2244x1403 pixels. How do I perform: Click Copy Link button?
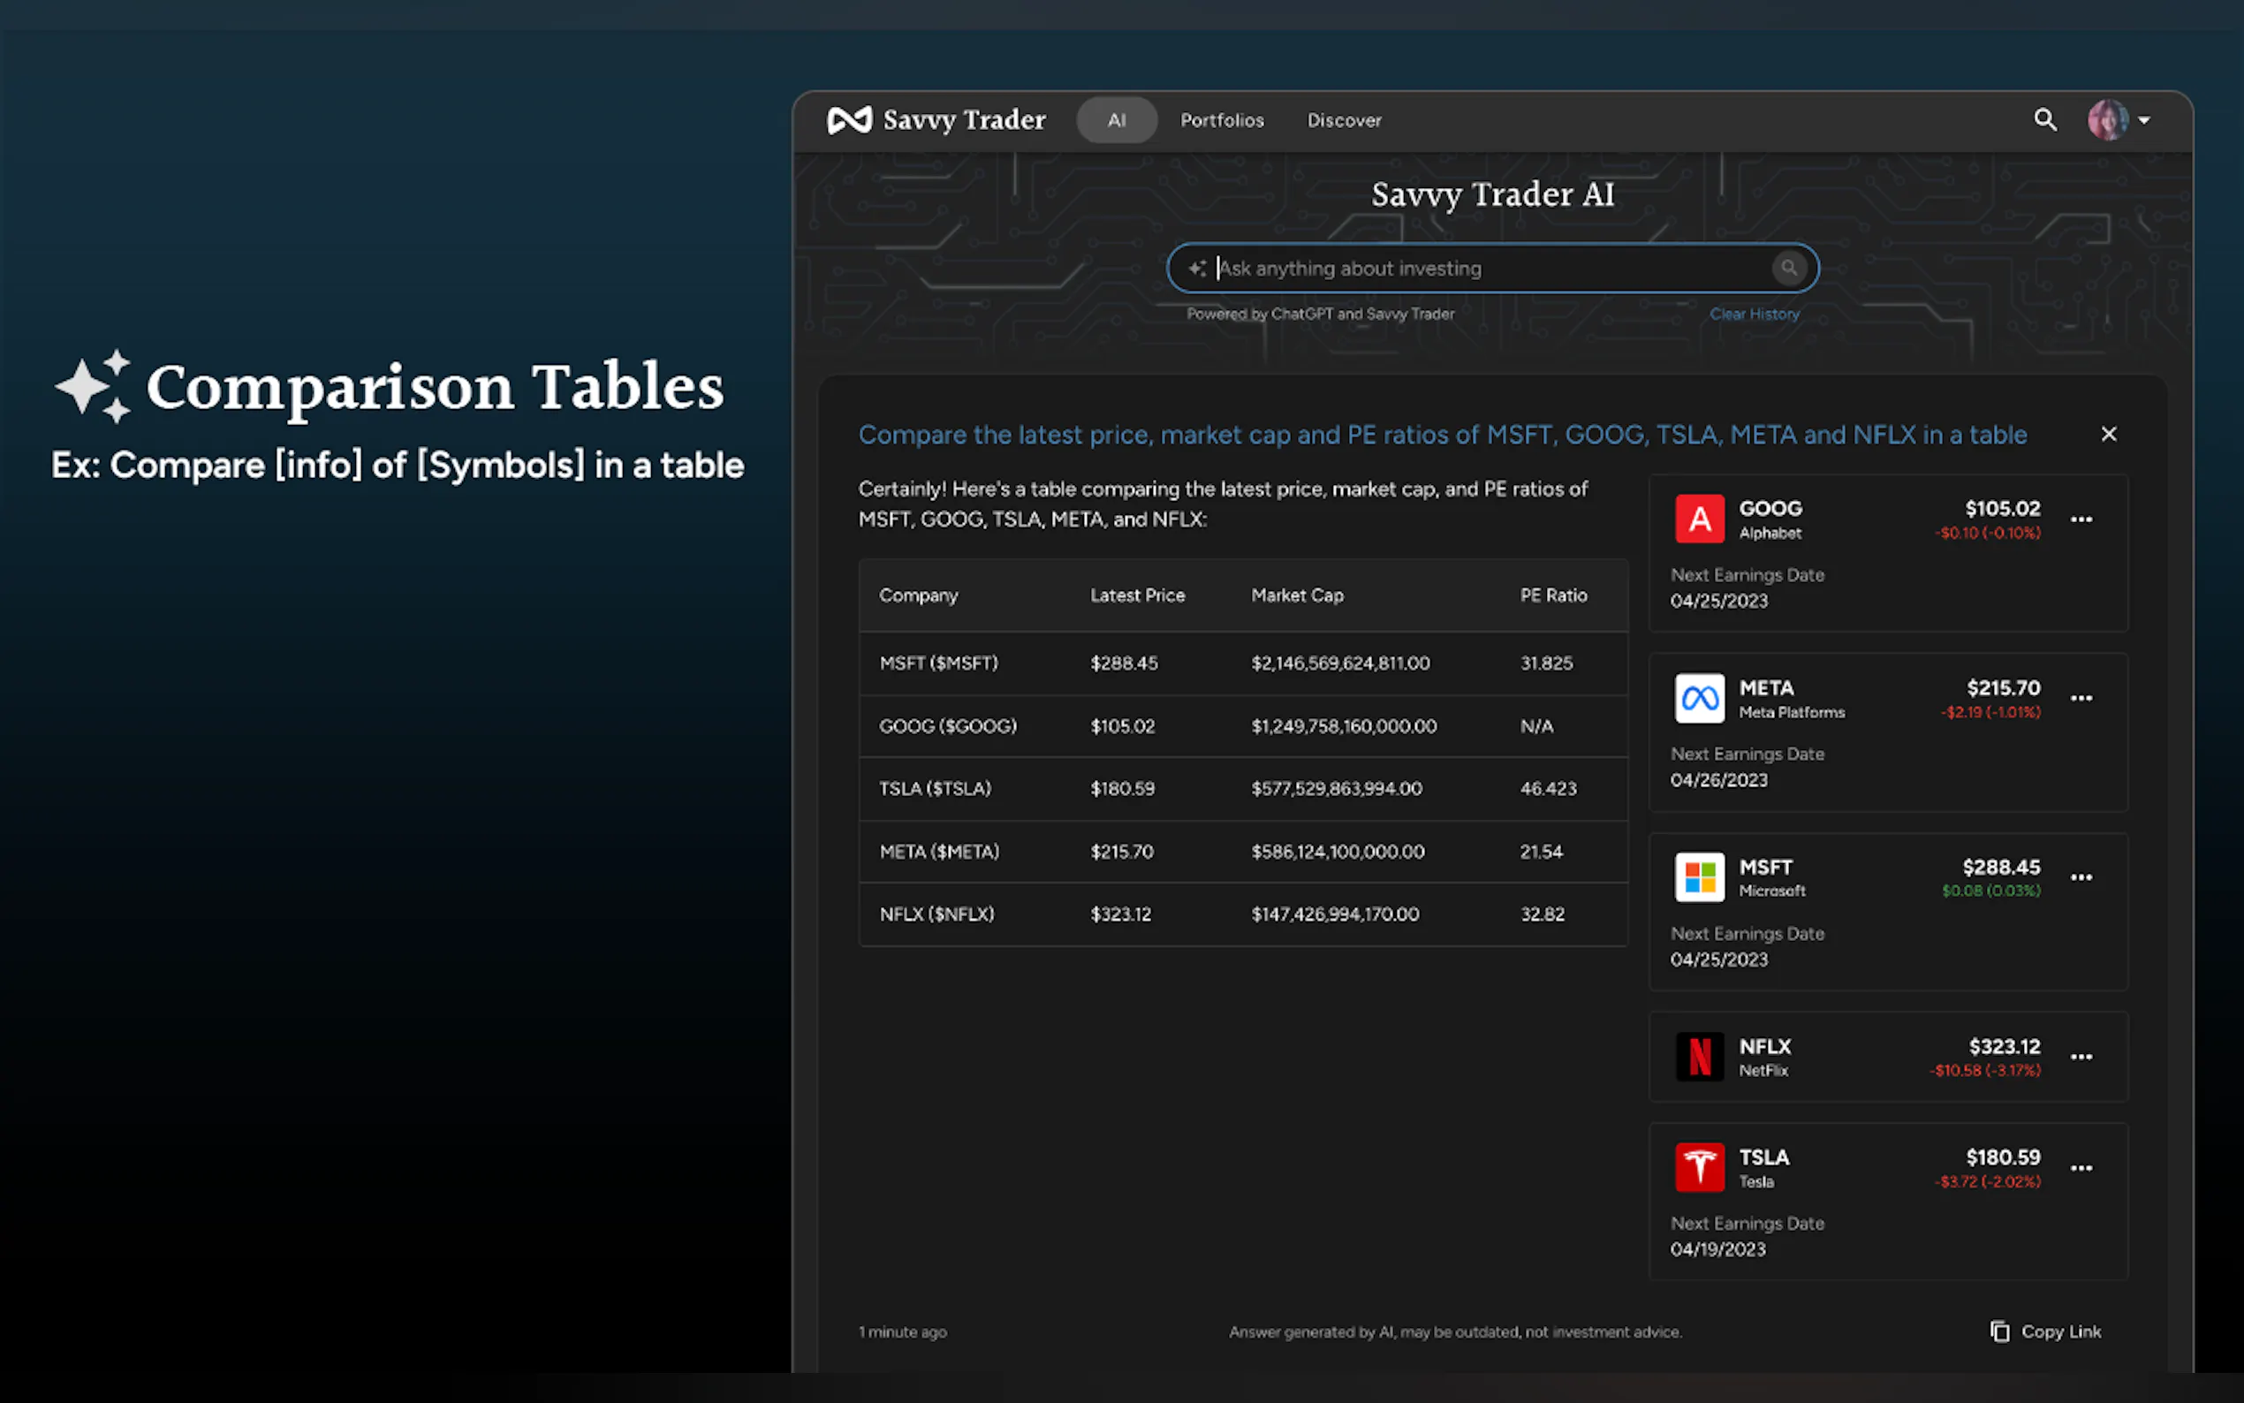click(x=2045, y=1331)
